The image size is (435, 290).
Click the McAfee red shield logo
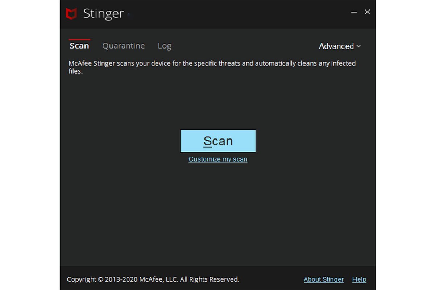tap(71, 14)
